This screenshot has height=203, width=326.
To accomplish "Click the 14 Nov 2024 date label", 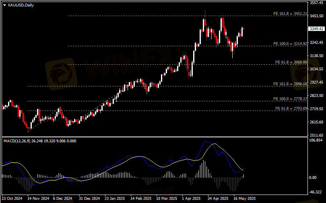I will coord(38,199).
